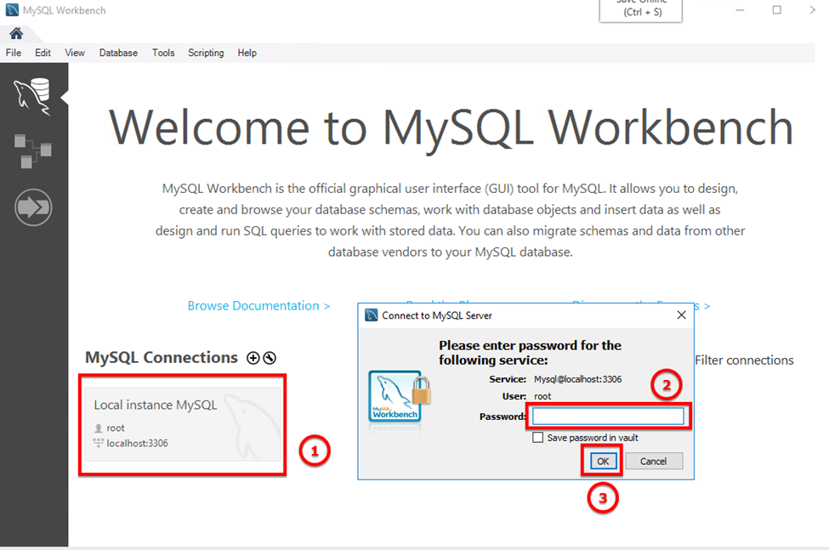Maximize the MySQL Workbench window
Image resolution: width=829 pixels, height=550 pixels.
pos(776,10)
